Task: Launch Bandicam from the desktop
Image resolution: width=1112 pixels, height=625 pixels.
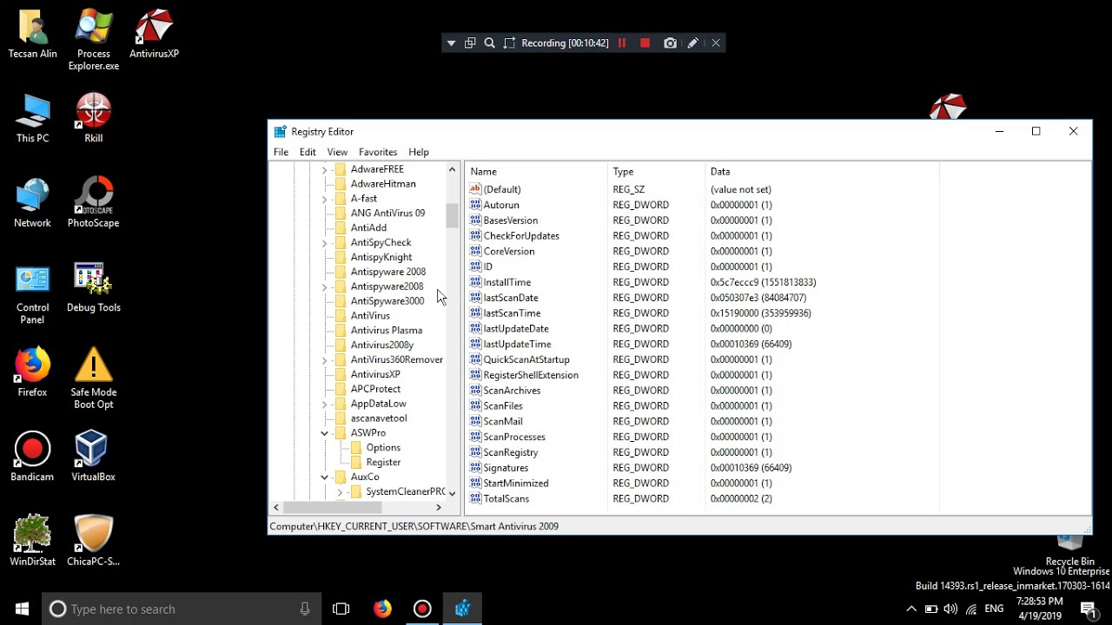Action: [32, 457]
